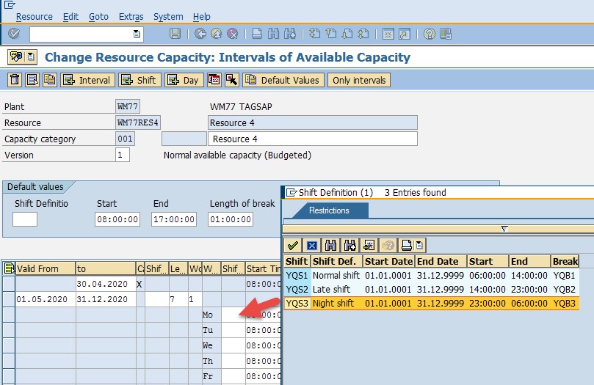Click the Start time field showing 08:00:00
This screenshot has width=594, height=385.
(x=117, y=219)
